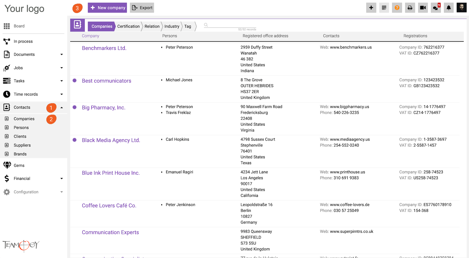Start a video call with camera icon
Image resolution: width=469 pixels, height=258 pixels.
(423, 8)
